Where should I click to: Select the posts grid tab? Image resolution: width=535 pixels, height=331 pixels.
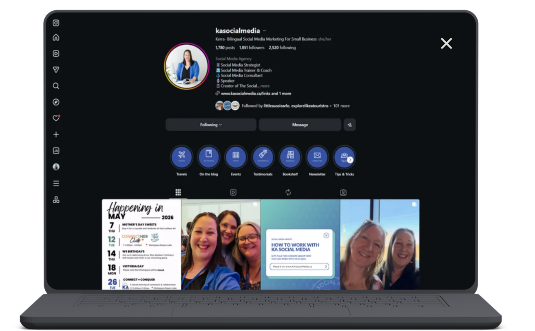pos(178,192)
